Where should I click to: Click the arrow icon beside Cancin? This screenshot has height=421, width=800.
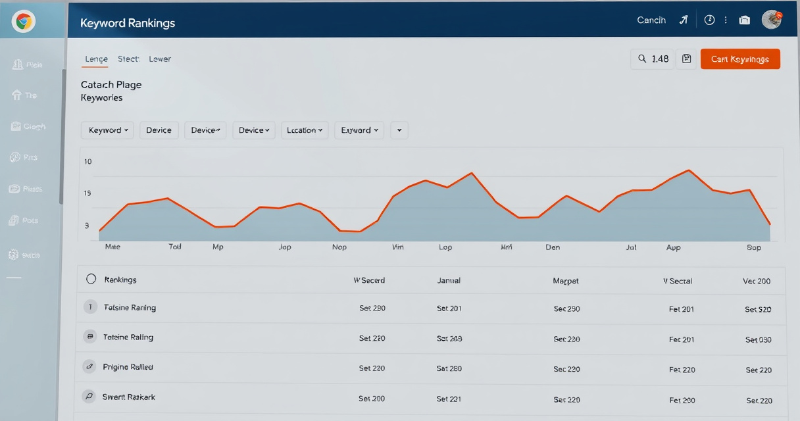point(683,20)
